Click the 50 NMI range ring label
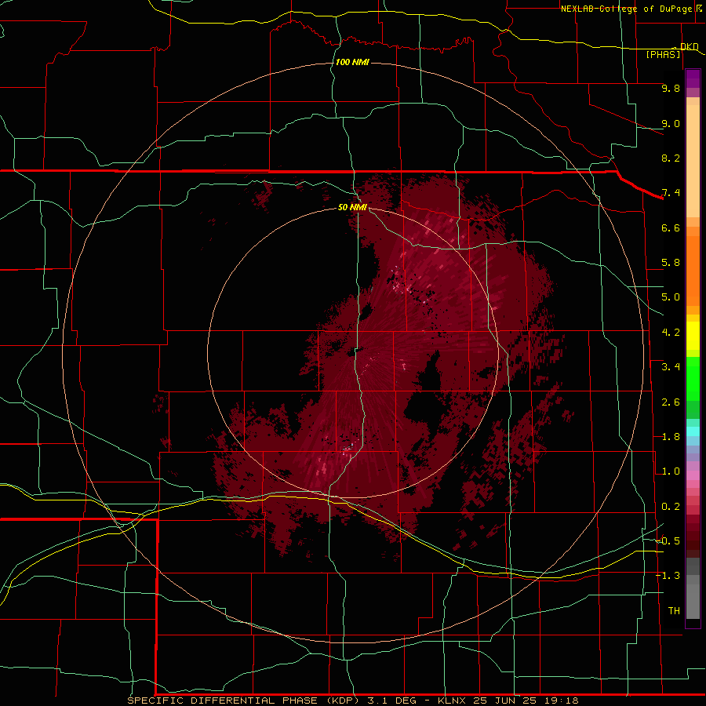 352,207
